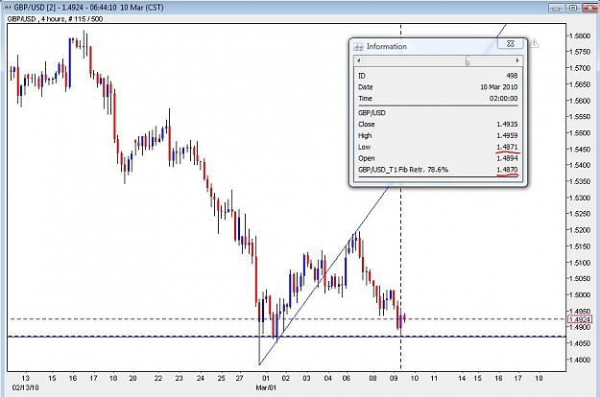The height and width of the screenshot is (397, 600).
Task: Click the 02/13/10 date label
Action: 25,387
